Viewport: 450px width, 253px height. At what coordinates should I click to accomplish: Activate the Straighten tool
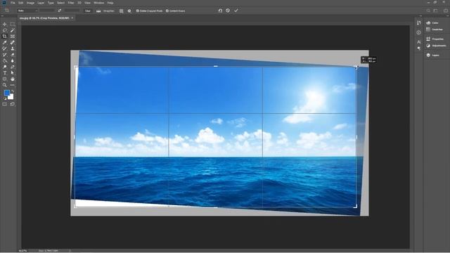[105, 11]
